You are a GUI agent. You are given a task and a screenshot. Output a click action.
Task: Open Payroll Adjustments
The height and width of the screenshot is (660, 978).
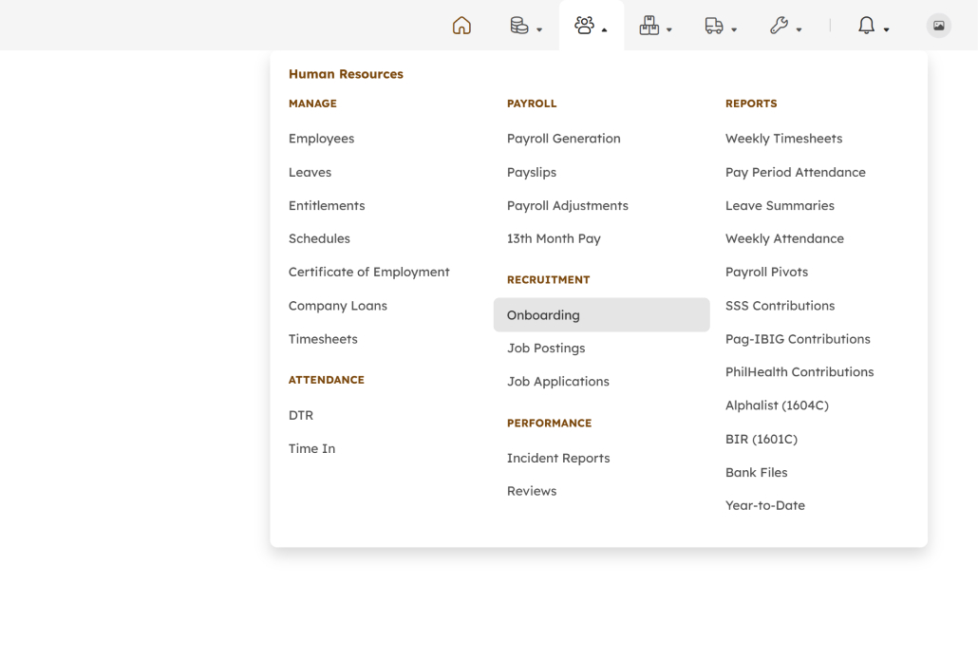coord(567,205)
